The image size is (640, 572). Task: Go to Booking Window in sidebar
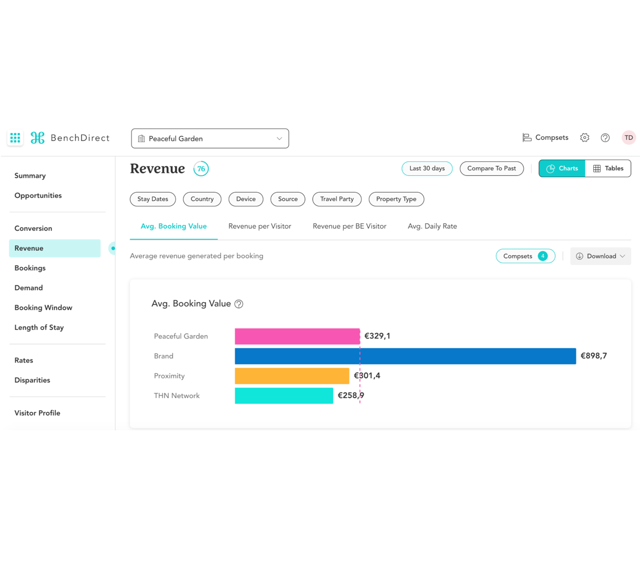(43, 308)
